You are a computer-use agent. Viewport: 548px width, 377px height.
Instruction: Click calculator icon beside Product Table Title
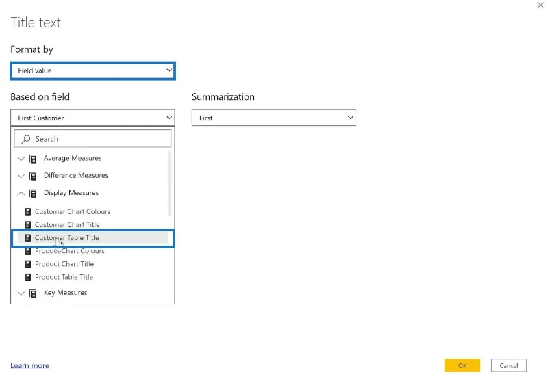coord(28,277)
